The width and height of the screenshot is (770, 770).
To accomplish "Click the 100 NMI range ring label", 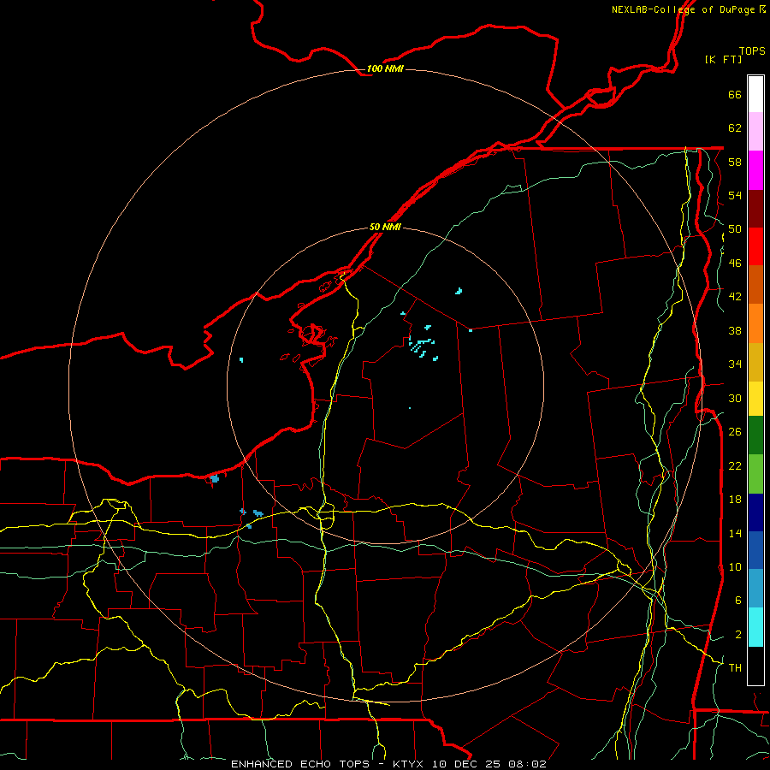I will (385, 68).
